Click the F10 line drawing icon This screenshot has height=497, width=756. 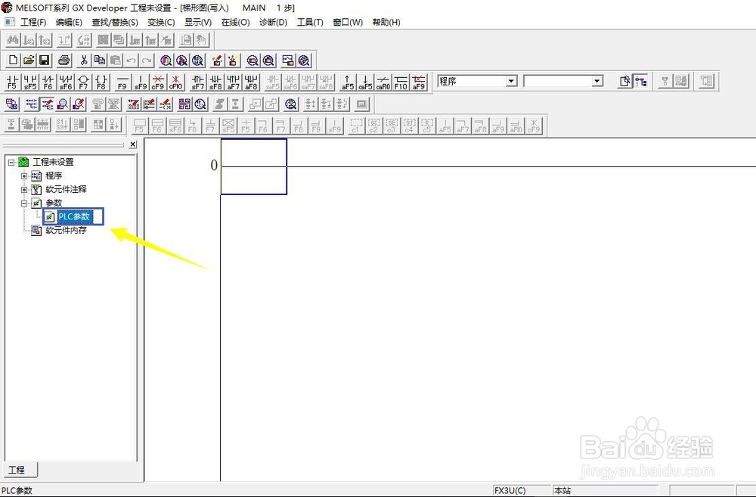coord(401,82)
